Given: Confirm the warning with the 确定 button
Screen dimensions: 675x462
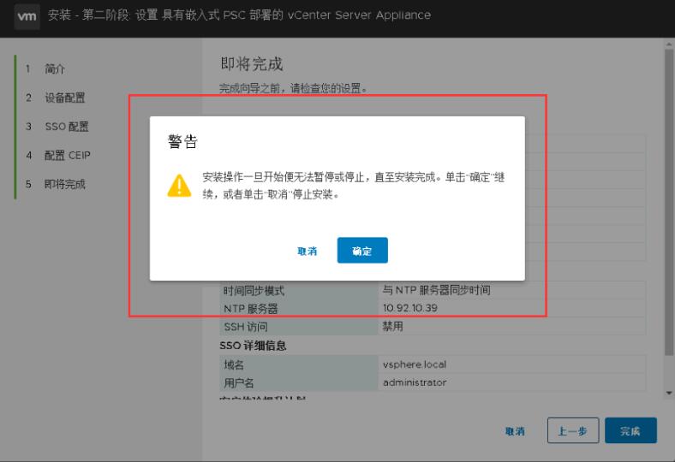Looking at the screenshot, I should [362, 250].
